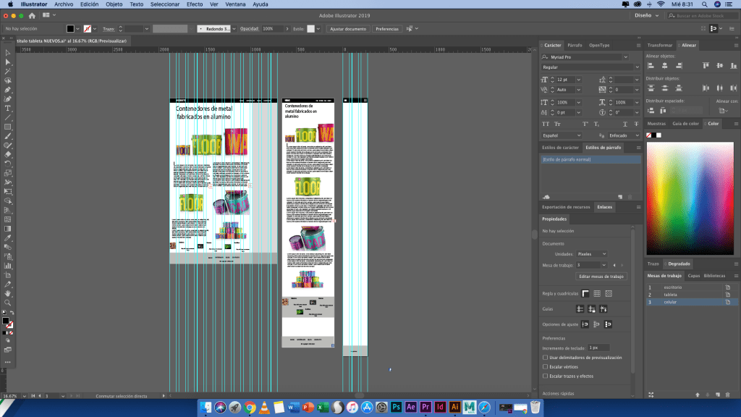This screenshot has width=741, height=417.
Task: Click the Editar mesas de trabajo button
Action: (x=601, y=277)
